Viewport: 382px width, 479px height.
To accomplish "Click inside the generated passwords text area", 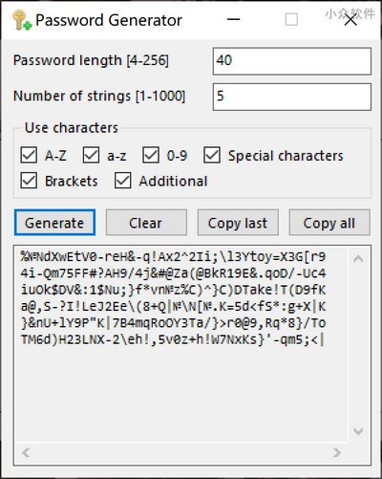I will coord(181,344).
